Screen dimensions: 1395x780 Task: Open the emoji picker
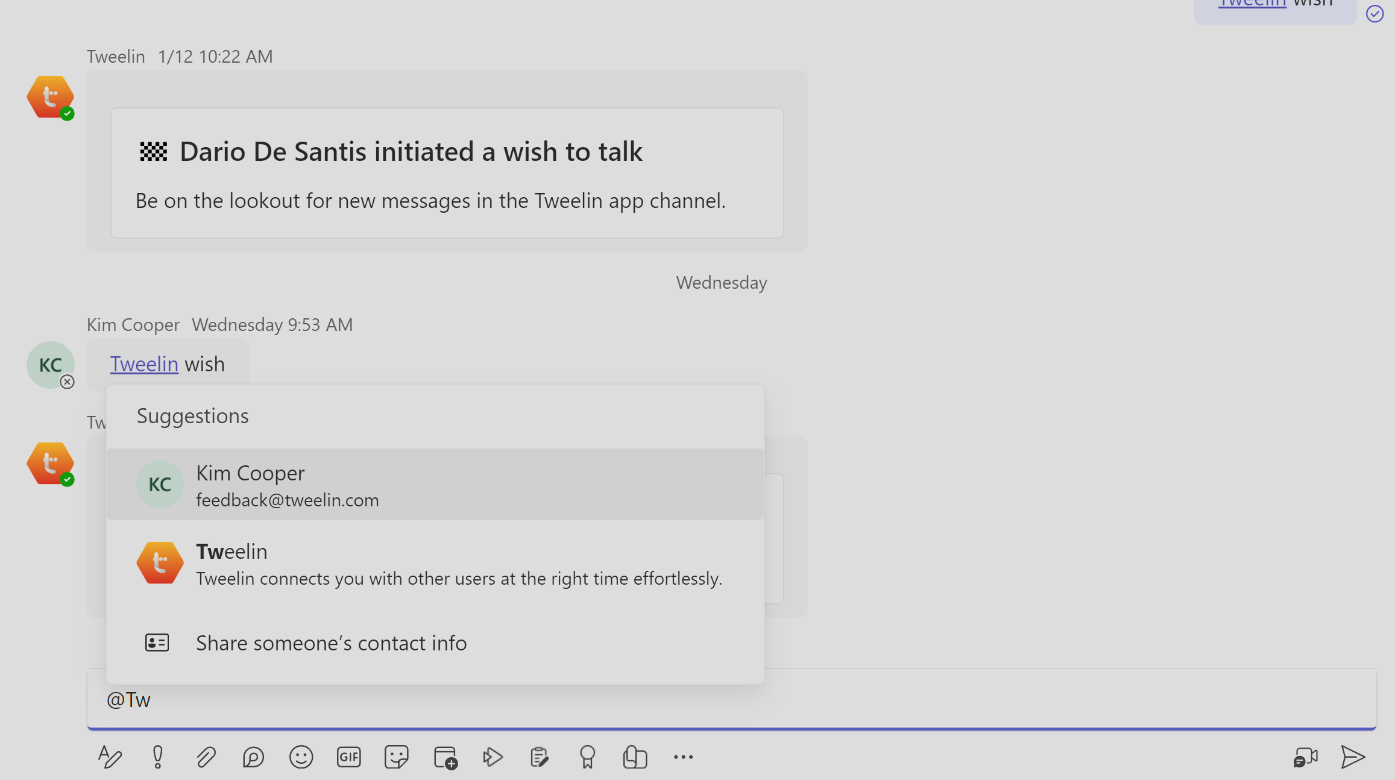[x=301, y=757]
